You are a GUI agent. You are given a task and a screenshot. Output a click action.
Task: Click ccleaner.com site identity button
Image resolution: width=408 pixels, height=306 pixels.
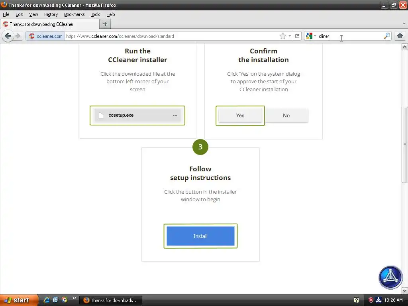coord(45,36)
